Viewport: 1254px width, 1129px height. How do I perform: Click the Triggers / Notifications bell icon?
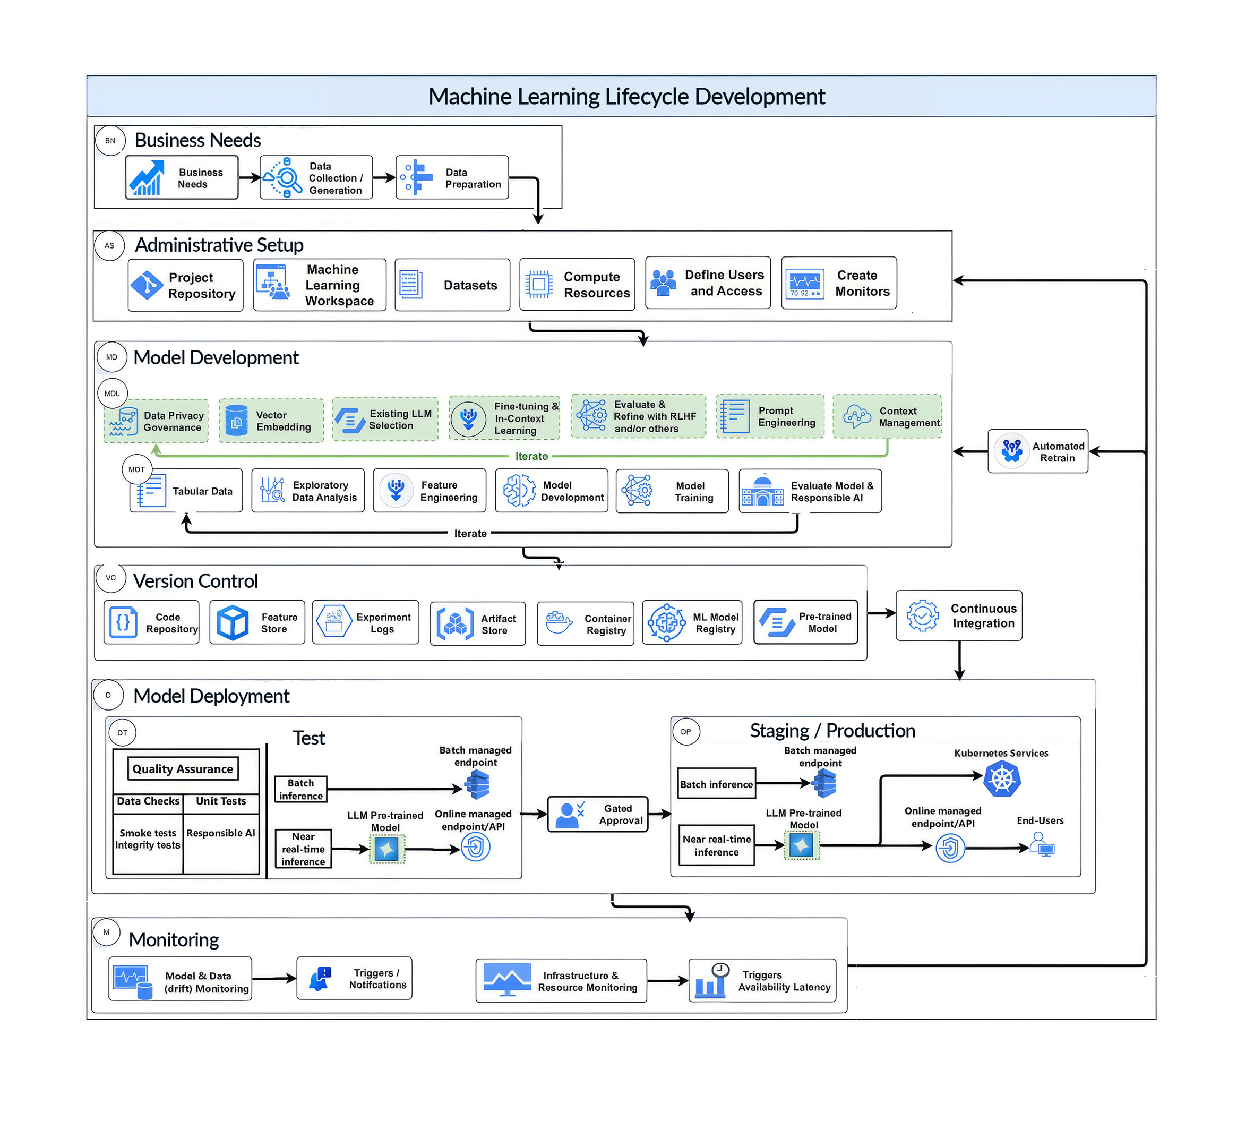(320, 979)
